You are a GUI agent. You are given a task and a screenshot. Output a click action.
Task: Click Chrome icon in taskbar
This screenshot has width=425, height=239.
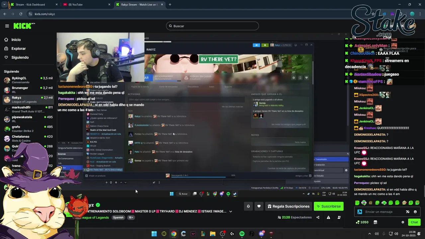click(x=174, y=234)
